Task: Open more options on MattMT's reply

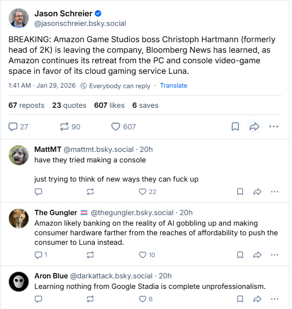Action: (275, 192)
